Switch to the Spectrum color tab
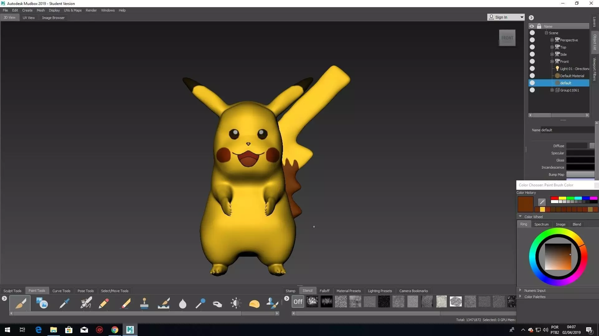Screen dimensions: 599x336 541,224
